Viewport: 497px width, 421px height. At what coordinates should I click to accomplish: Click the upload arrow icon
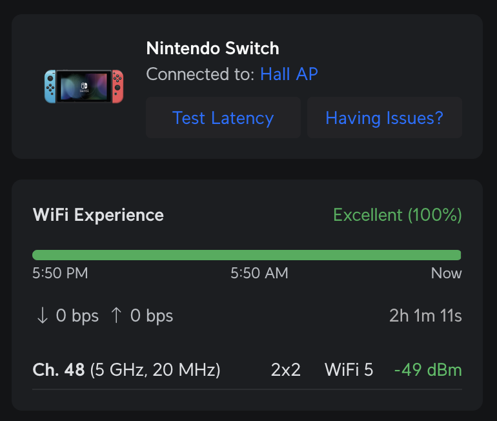(x=116, y=316)
